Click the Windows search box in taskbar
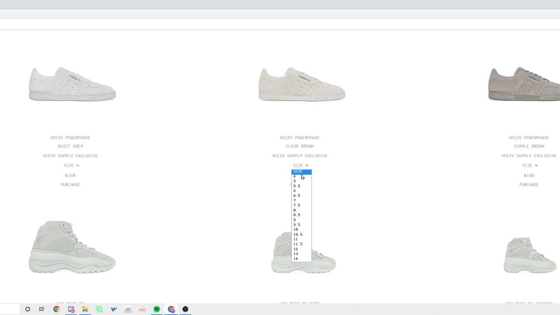The width and height of the screenshot is (560, 315). pos(10,309)
